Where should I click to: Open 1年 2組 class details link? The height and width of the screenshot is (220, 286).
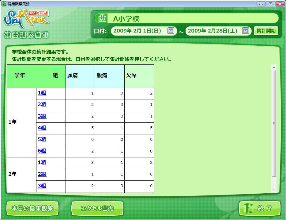(x=42, y=105)
